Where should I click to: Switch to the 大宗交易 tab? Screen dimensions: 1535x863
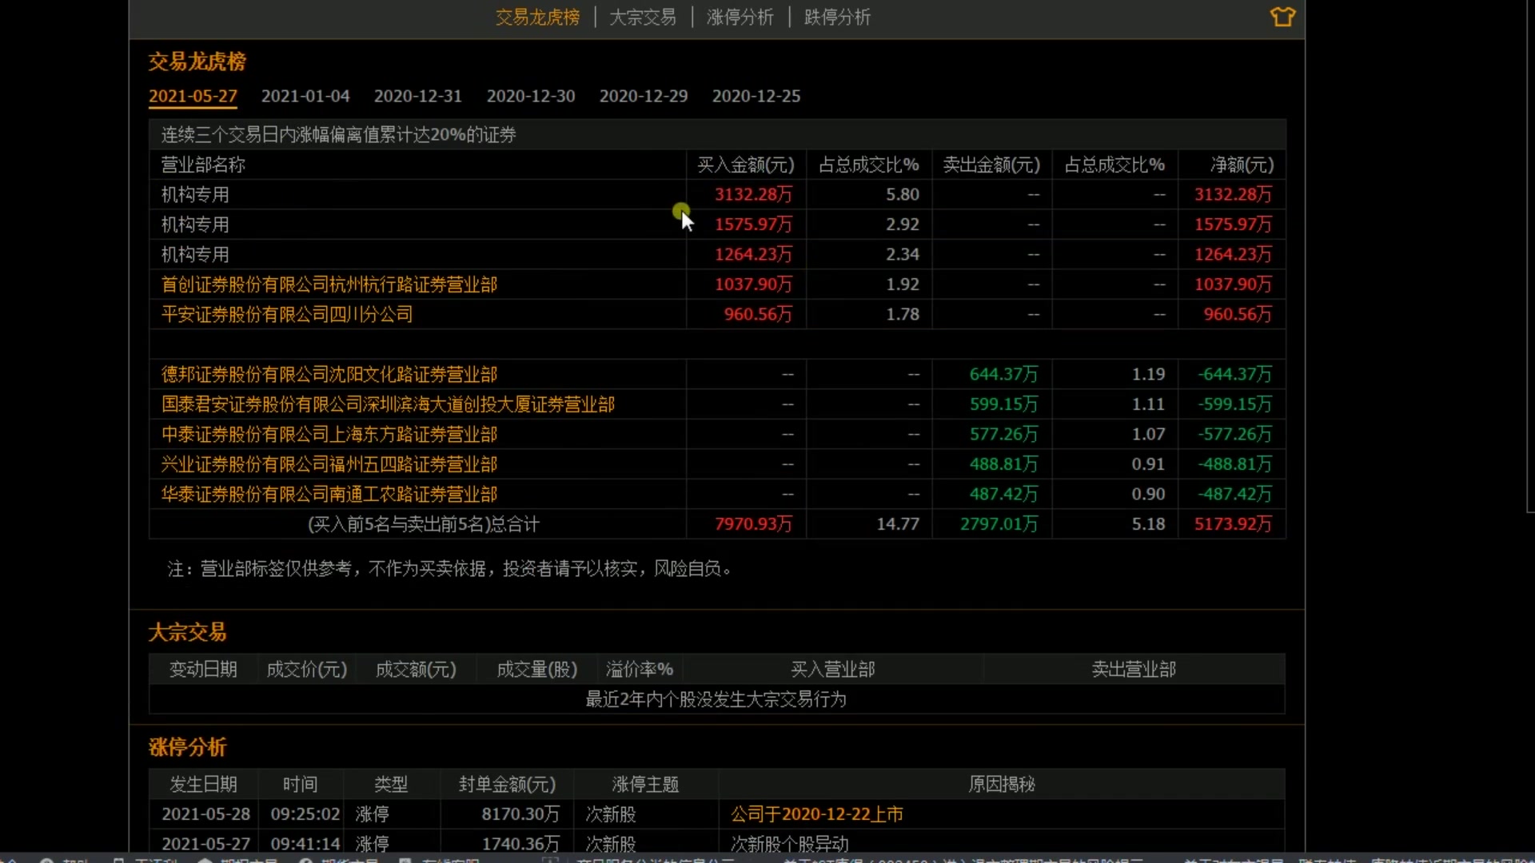(643, 17)
